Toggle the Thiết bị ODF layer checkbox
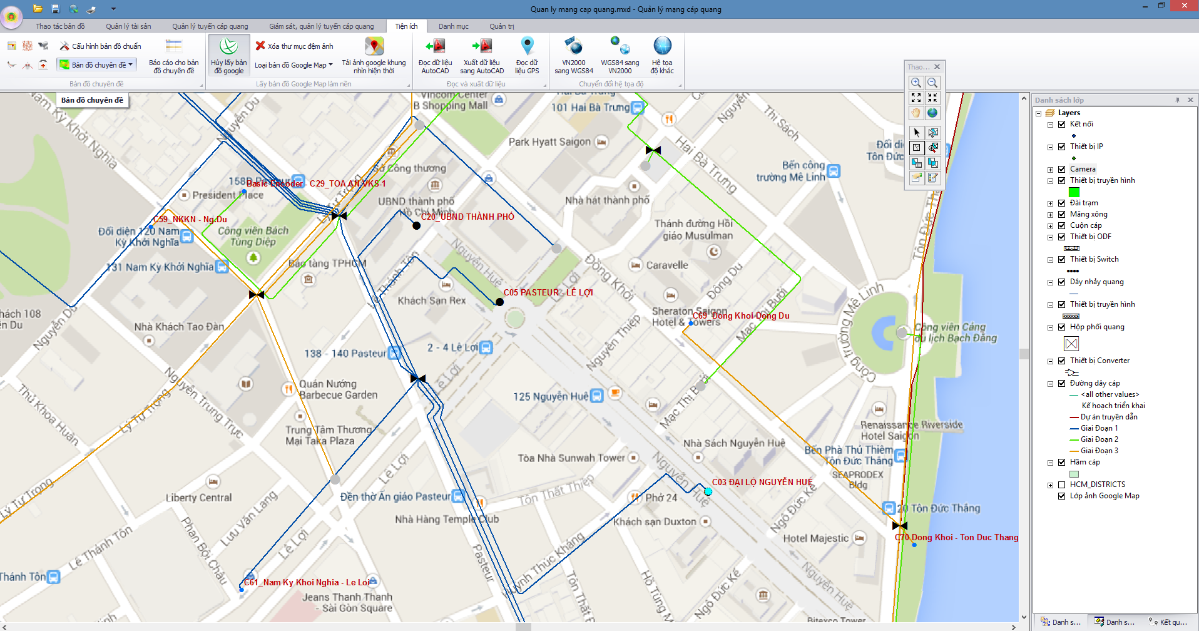This screenshot has width=1199, height=631. tap(1061, 237)
